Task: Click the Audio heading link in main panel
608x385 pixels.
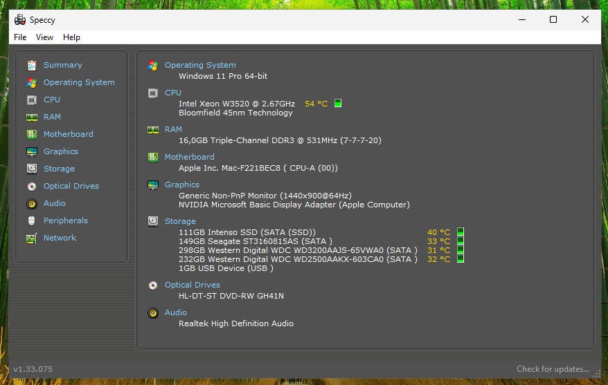Action: pos(176,312)
